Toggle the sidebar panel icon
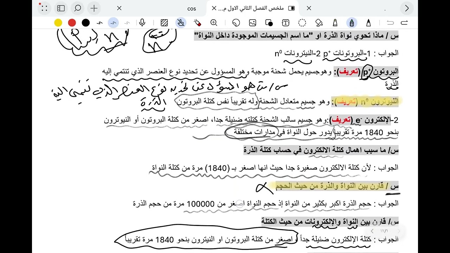This screenshot has height=253, width=450. click(61, 8)
